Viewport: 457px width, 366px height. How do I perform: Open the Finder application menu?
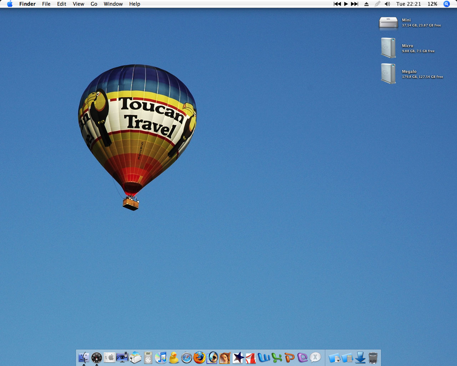point(27,4)
